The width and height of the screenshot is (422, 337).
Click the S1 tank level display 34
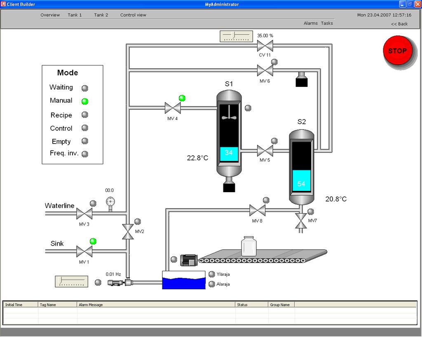click(229, 154)
